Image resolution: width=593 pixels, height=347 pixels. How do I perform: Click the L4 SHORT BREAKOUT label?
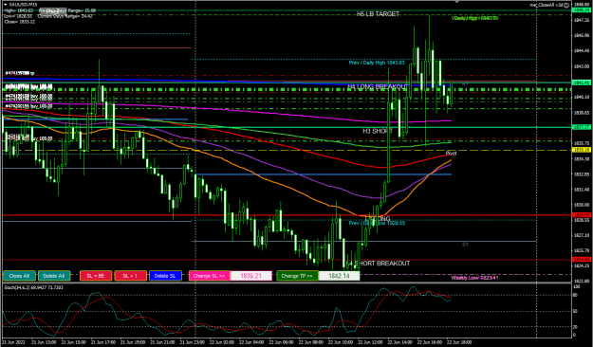[378, 263]
